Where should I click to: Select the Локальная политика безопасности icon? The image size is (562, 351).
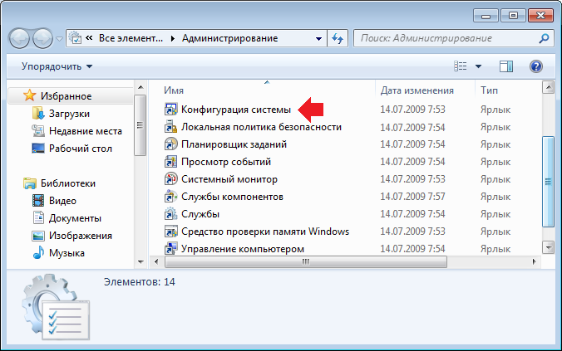click(x=170, y=127)
